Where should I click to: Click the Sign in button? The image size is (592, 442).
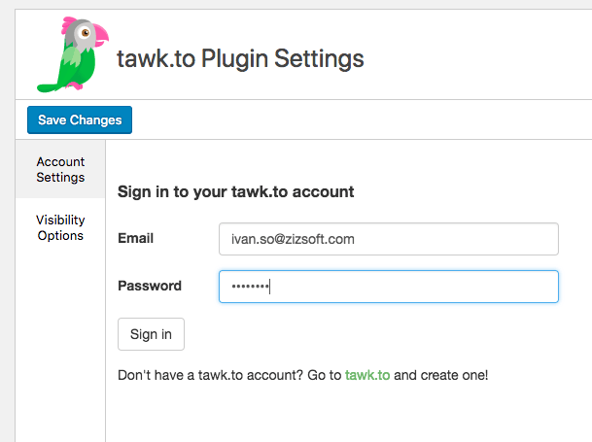click(151, 334)
